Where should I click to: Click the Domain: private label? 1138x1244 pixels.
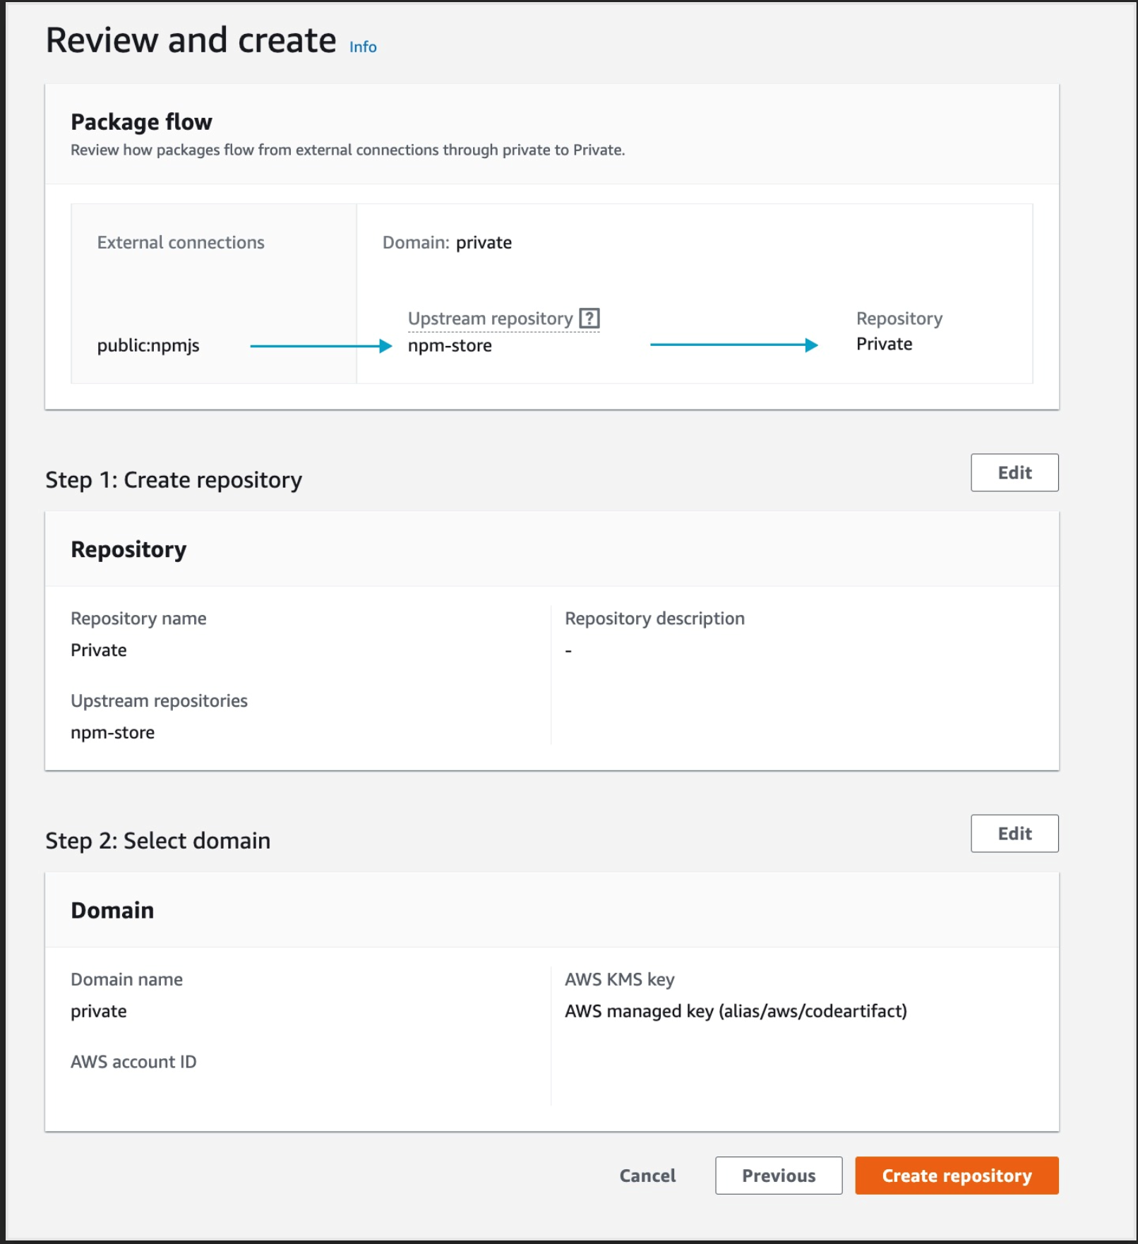[x=447, y=242]
